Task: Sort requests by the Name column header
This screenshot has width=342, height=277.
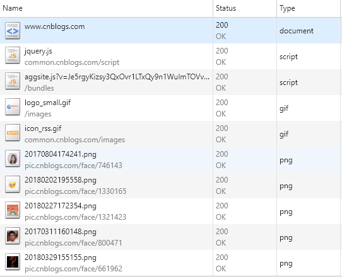Action: click(106, 8)
